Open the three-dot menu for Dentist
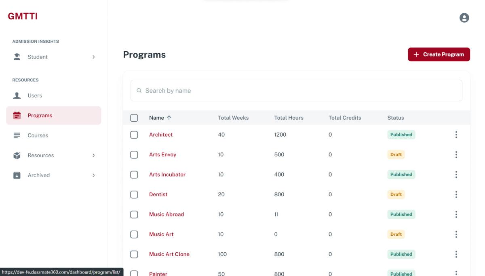 coord(456,194)
